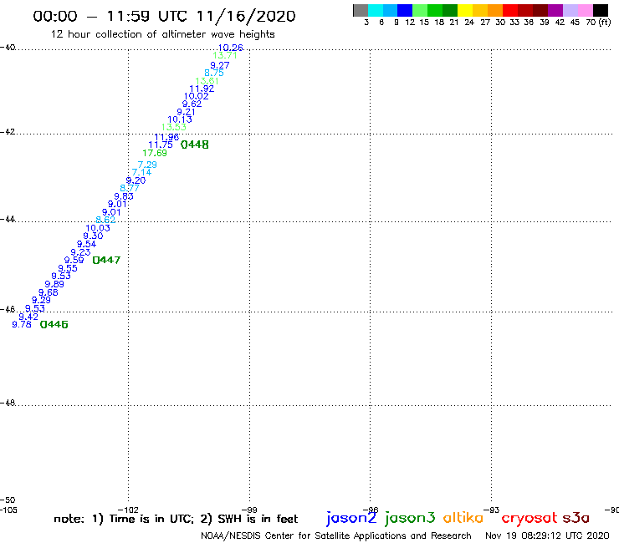Viewport: 619px width, 543px height.
Task: Click the wave height value 10.13
Action: coord(180,119)
